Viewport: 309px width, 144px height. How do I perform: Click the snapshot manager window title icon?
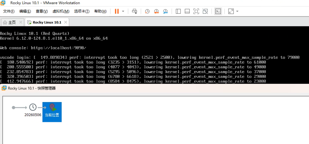4,88
